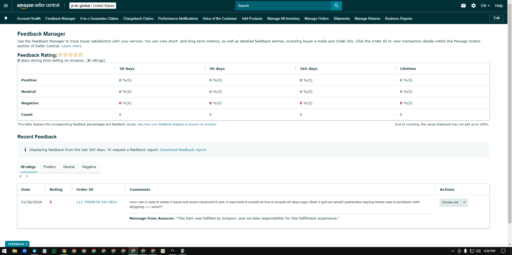This screenshot has height=255, width=512.
Task: Switch to the Positive tab
Action: [50, 167]
